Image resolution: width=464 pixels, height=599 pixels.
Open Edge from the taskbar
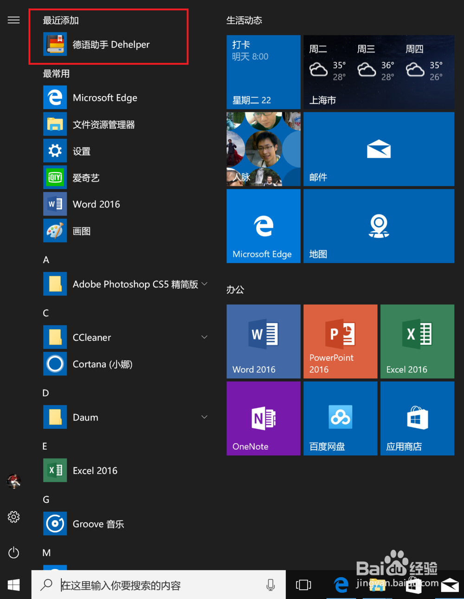(342, 585)
